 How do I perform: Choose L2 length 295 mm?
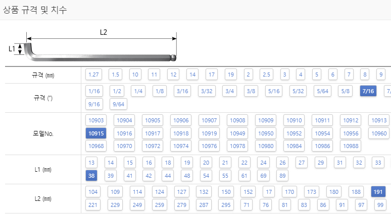(226, 205)
